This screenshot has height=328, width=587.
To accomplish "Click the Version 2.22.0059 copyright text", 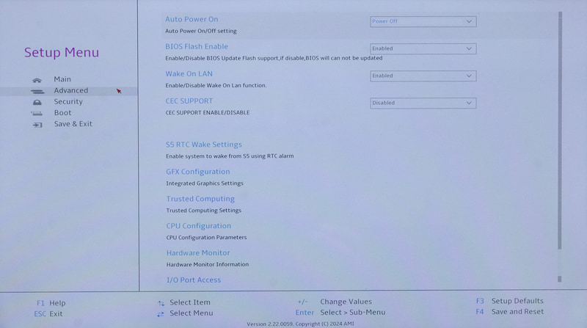I will point(300,324).
